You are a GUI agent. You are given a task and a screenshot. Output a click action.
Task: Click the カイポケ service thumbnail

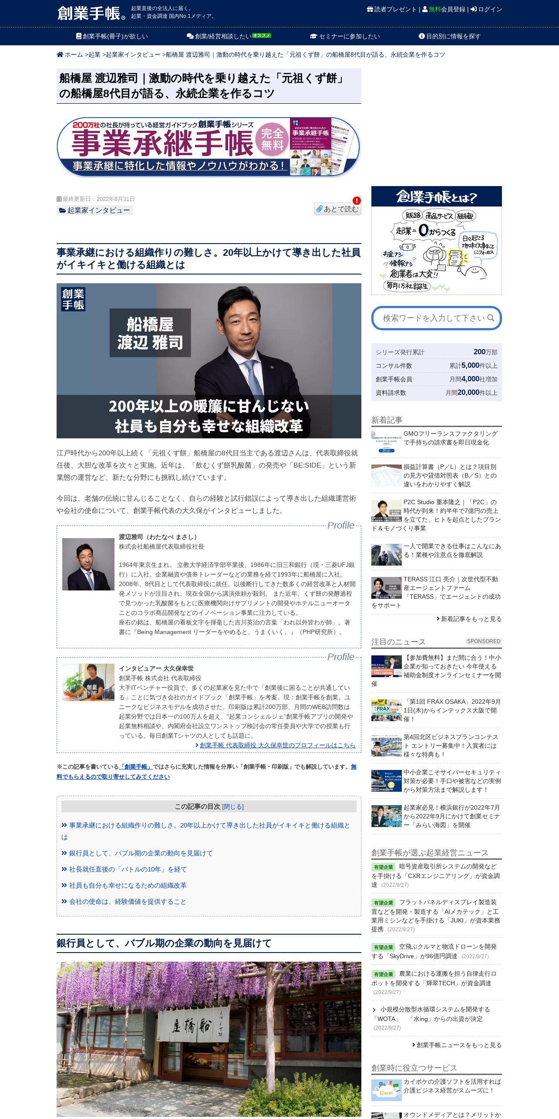pyautogui.click(x=386, y=1090)
